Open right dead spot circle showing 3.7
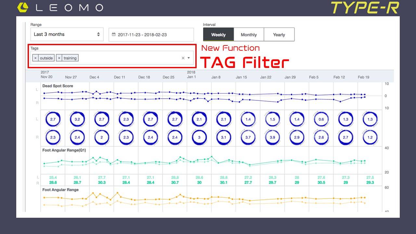The height and width of the screenshot is (234, 416). click(x=248, y=137)
